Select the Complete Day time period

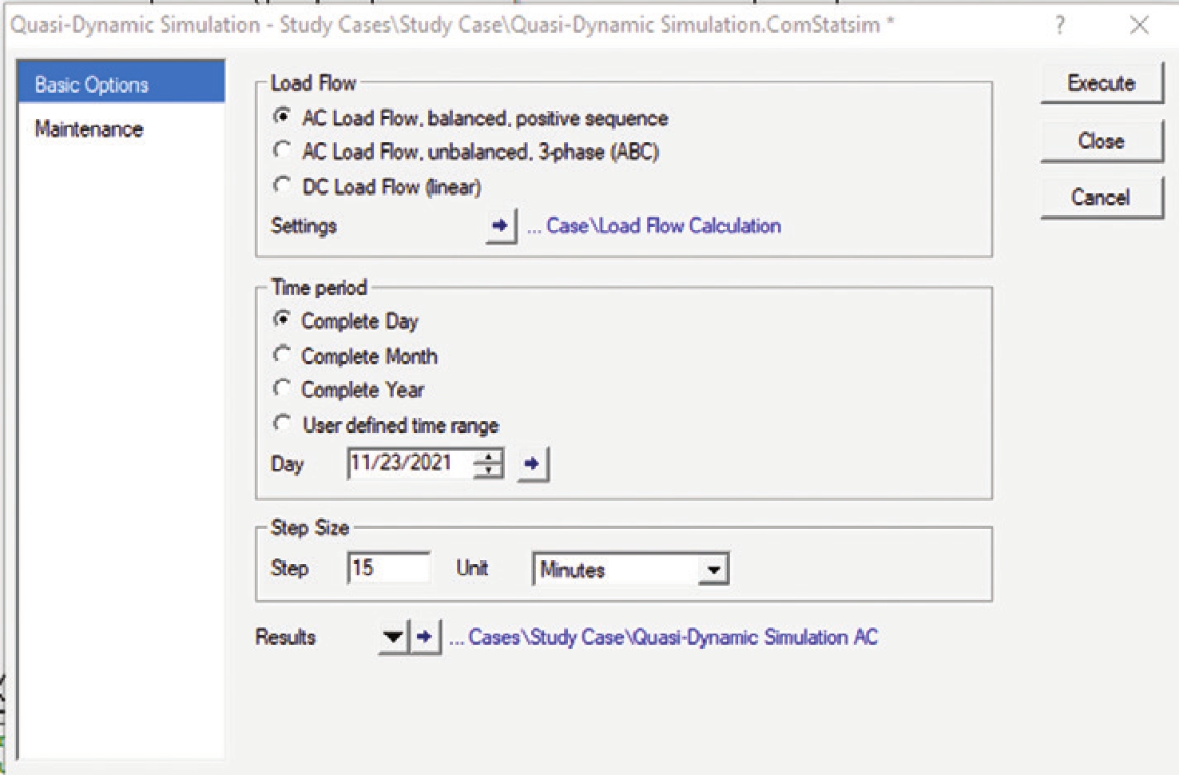[x=282, y=320]
